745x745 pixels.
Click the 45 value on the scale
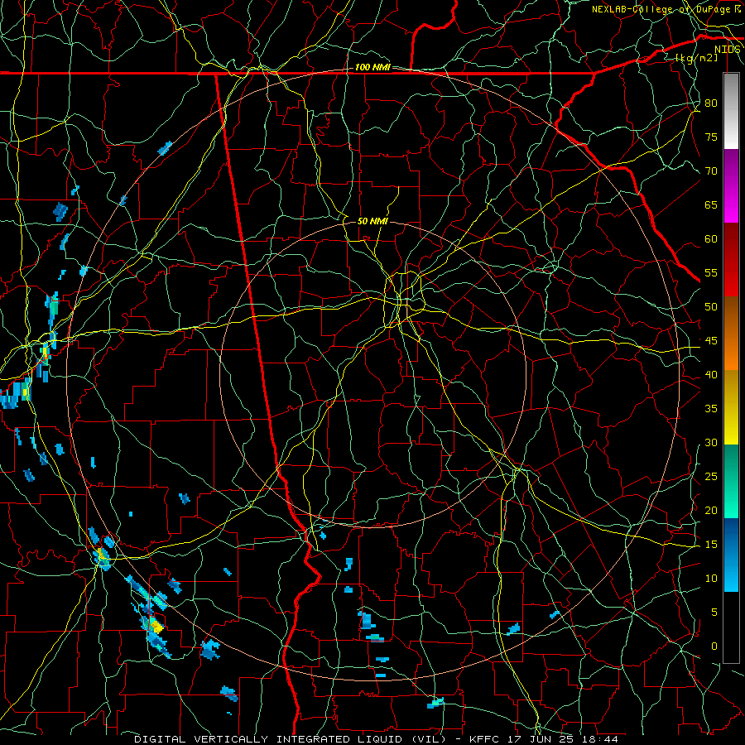(711, 341)
